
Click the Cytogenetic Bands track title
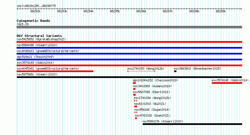click(33, 21)
